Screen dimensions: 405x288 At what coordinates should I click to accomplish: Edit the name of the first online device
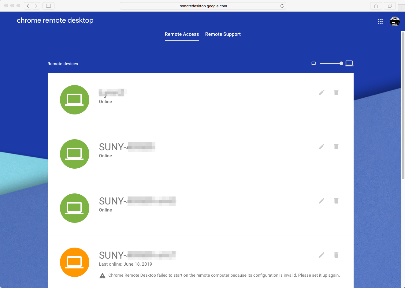click(321, 92)
